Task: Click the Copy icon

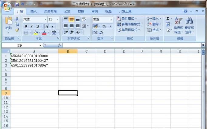Action: pos(17,24)
